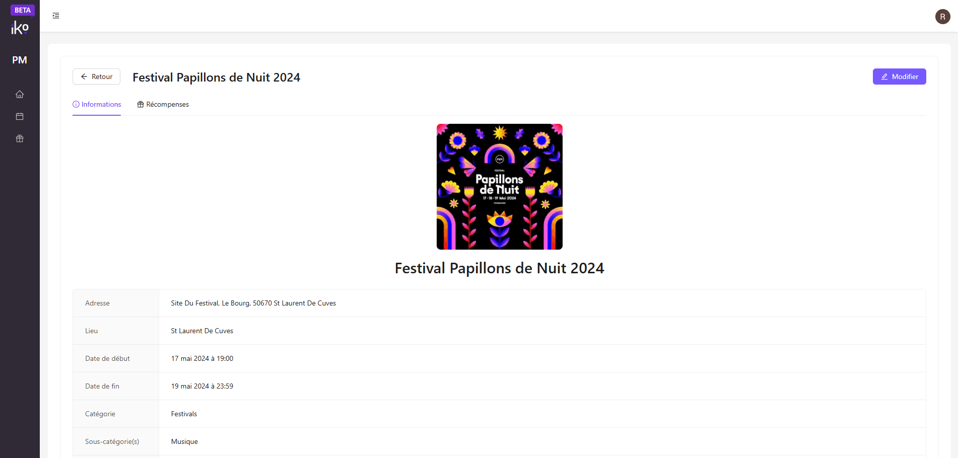
Task: Click the Papillons de Nuit poster image
Action: [499, 187]
